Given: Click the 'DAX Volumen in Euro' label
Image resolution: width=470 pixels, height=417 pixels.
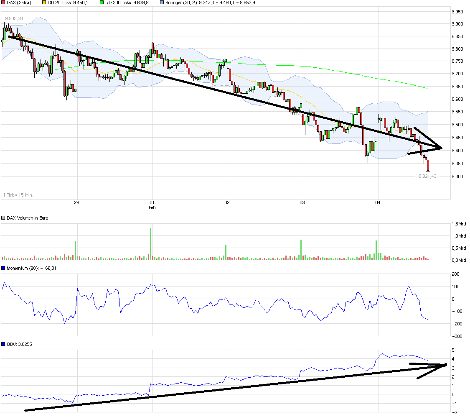Looking at the screenshot, I should 27,218.
